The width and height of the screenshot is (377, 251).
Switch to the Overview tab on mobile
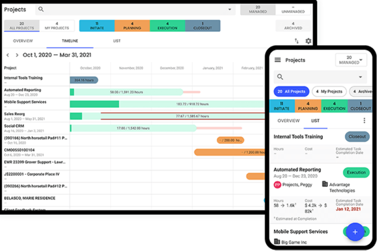tap(289, 121)
